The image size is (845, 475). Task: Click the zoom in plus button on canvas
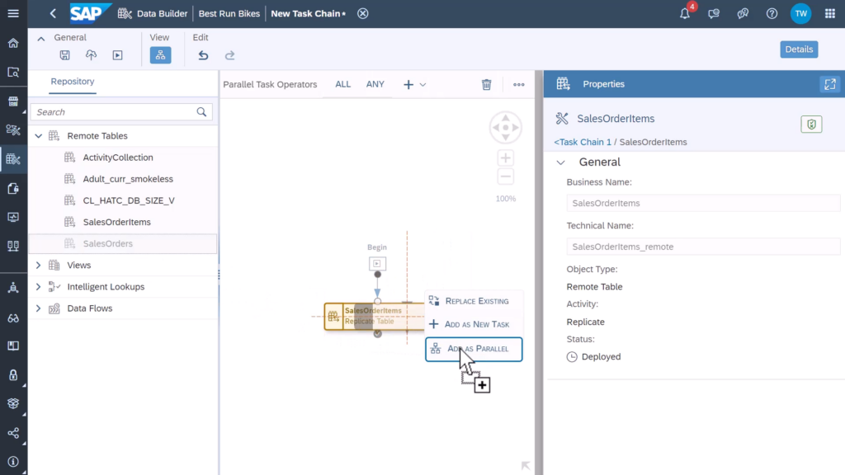[x=506, y=158]
